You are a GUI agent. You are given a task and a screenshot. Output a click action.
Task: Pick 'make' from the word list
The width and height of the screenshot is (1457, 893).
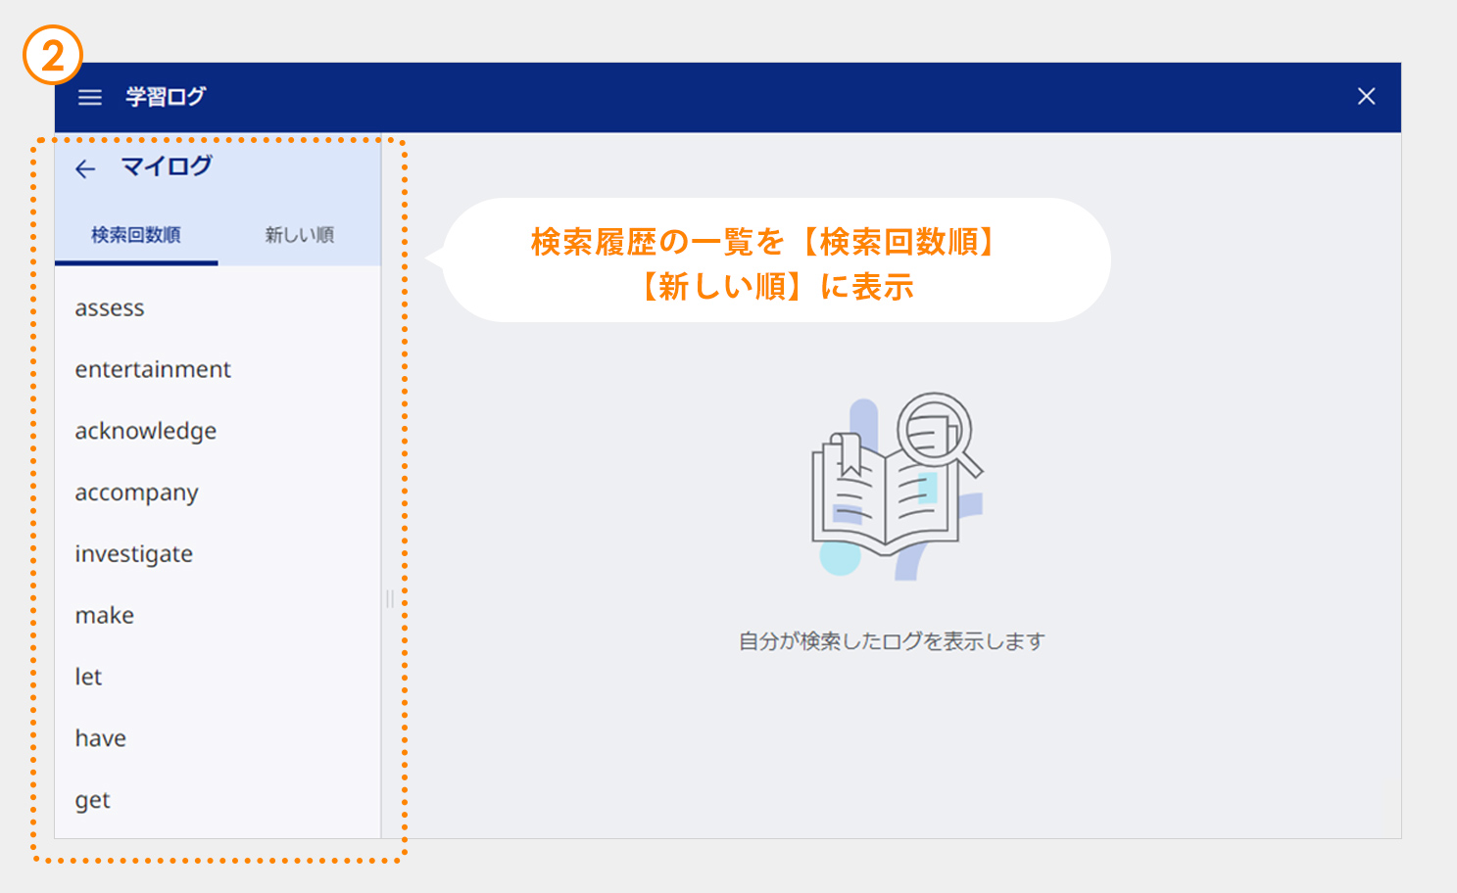(105, 616)
